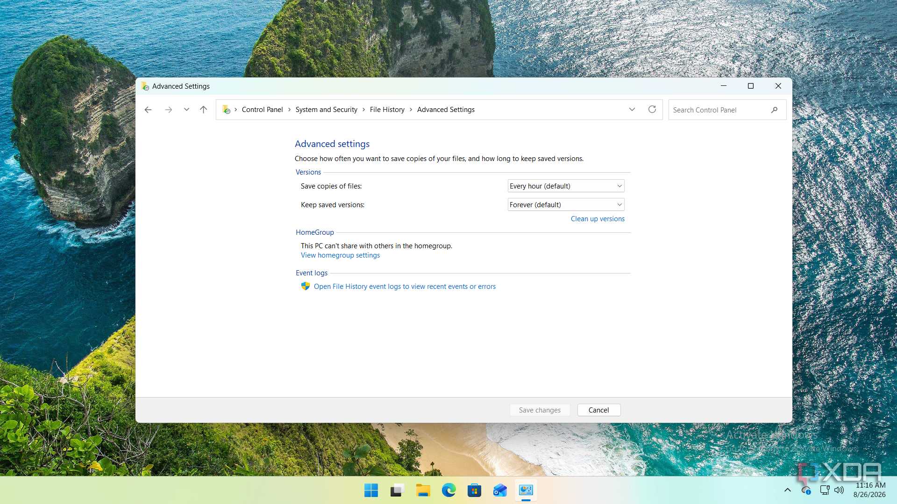Image resolution: width=897 pixels, height=504 pixels.
Task: Open Outlook from the taskbar
Action: (x=500, y=490)
